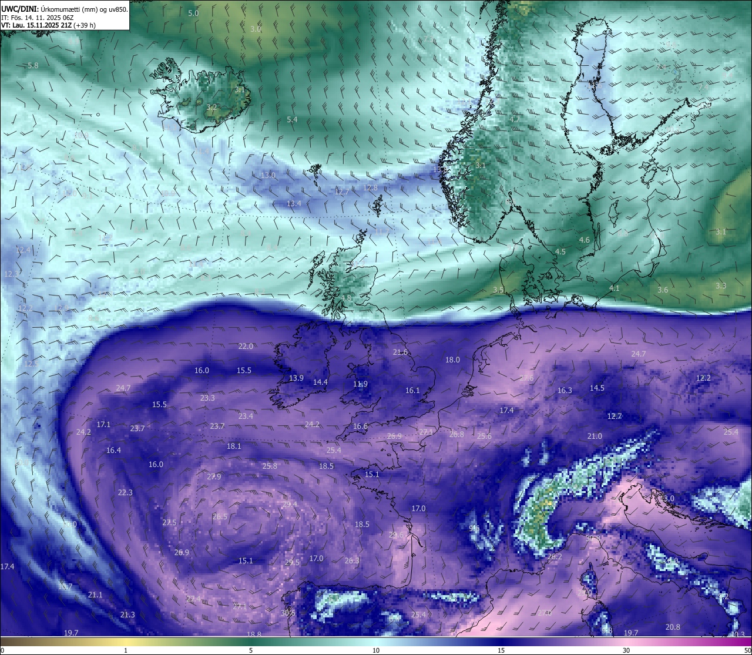Screen dimensions: 752x655
Task: Click the 14.5 value label
Action: coord(597,388)
